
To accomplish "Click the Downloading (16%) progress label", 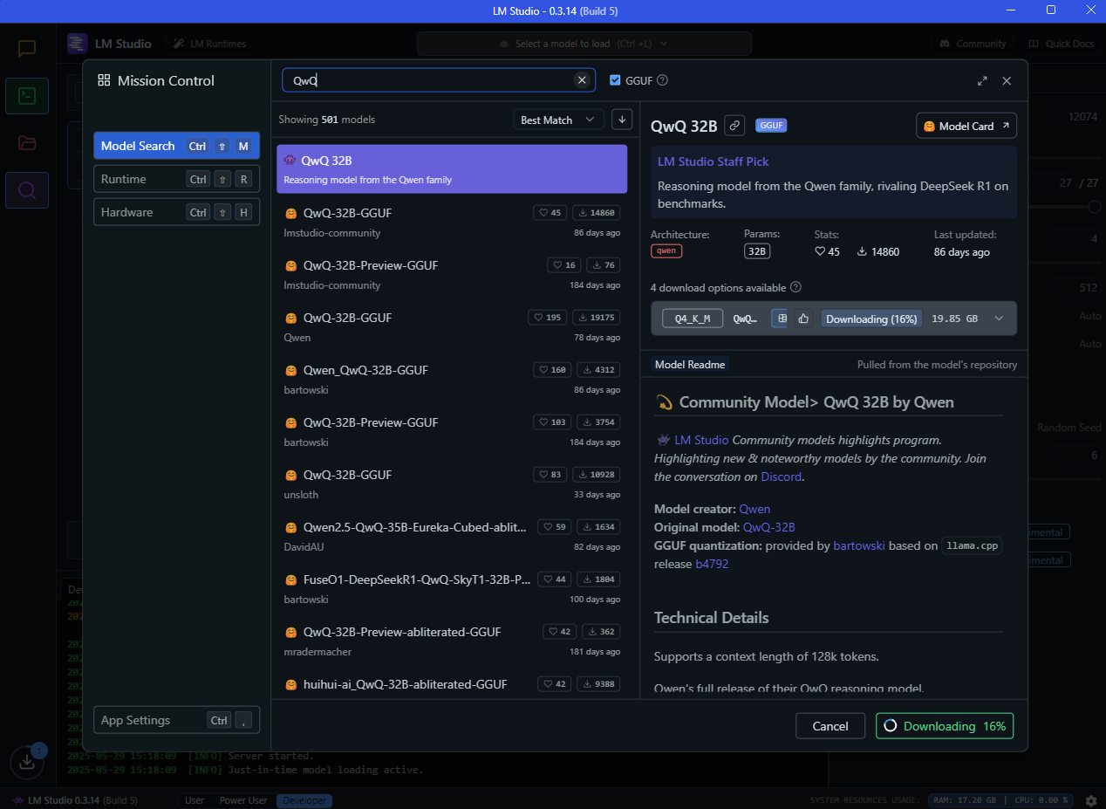I will click(871, 319).
